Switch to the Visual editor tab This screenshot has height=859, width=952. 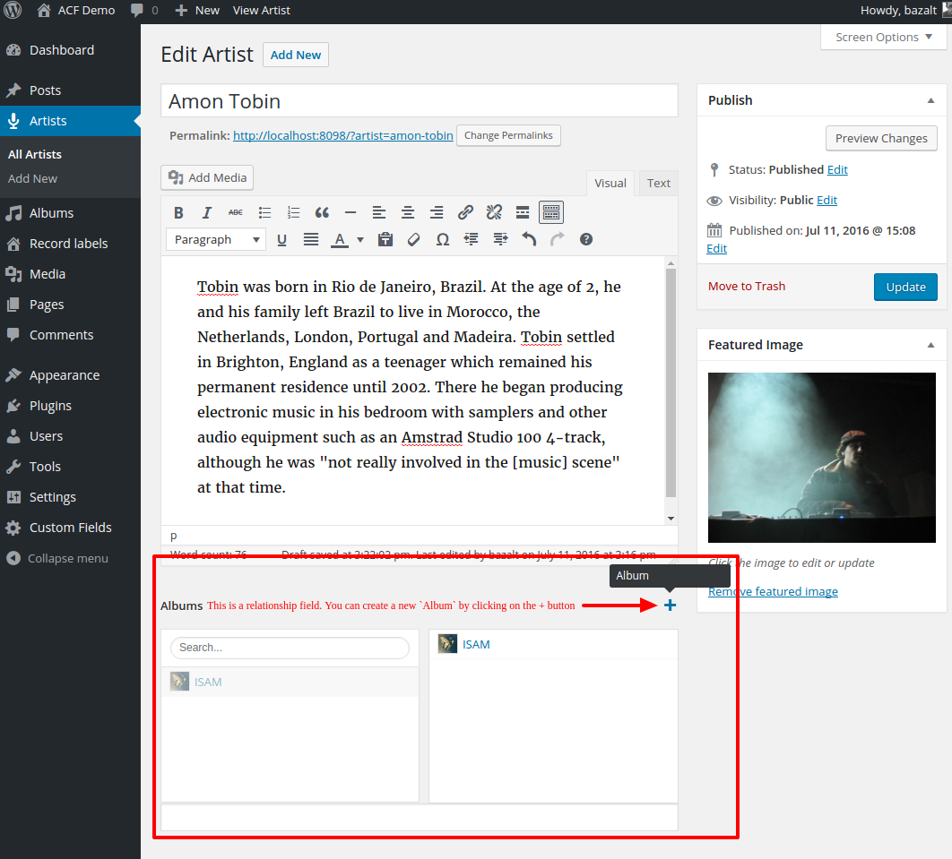click(x=610, y=184)
